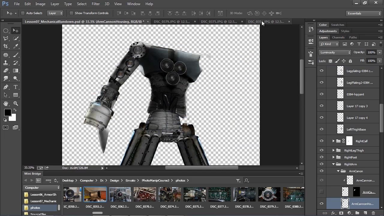Screen dimensions: 384x216
Task: Select the Horizontal Type tool
Action: click(x=16, y=87)
